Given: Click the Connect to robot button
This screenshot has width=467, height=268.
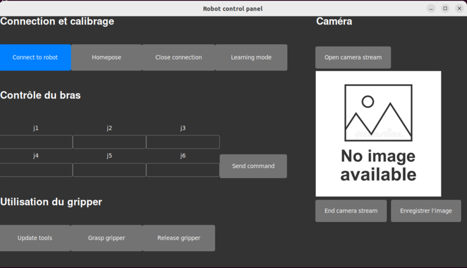Looking at the screenshot, I should 36,57.
